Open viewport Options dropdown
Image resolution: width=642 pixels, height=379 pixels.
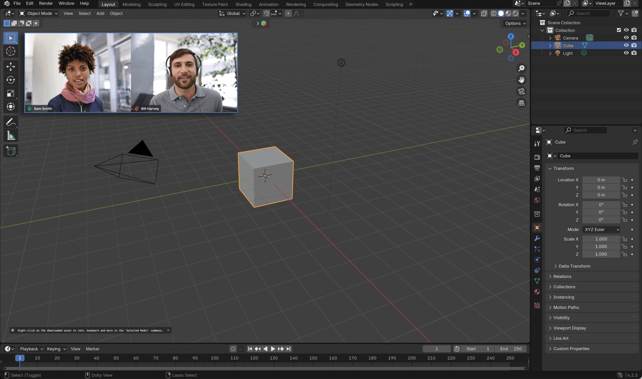click(515, 23)
